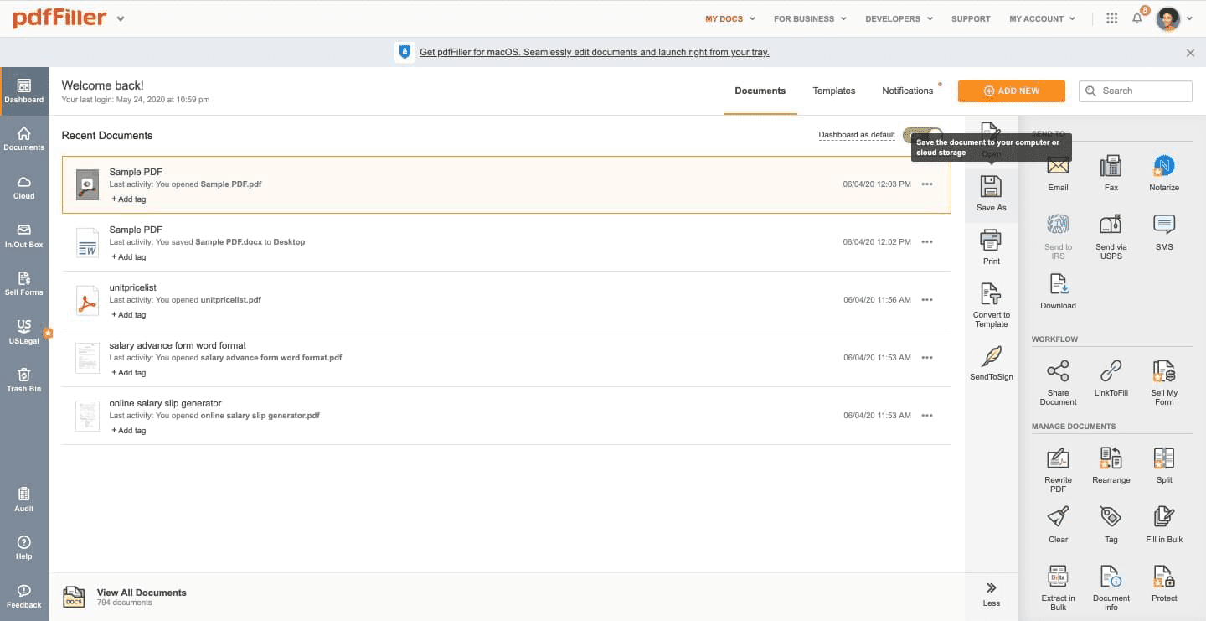This screenshot has height=621, width=1206.
Task: Collapse the actions panel with Less
Action: (x=991, y=593)
